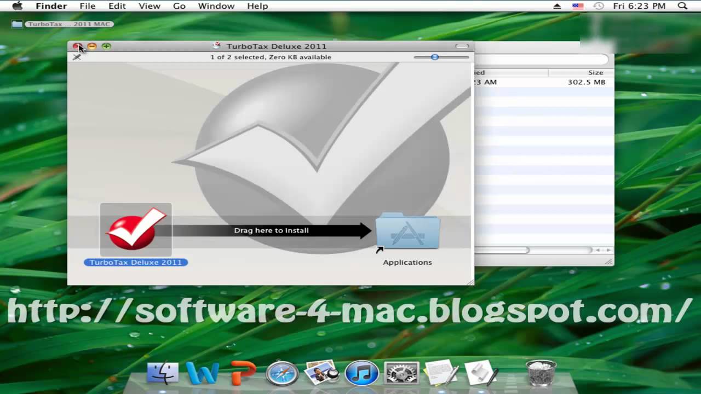The width and height of the screenshot is (701, 394).
Task: Click the search field in the back Finder window
Action: [542, 59]
